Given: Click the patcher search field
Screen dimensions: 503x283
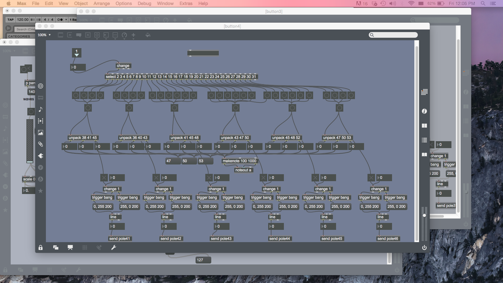Looking at the screenshot, I should 393,35.
